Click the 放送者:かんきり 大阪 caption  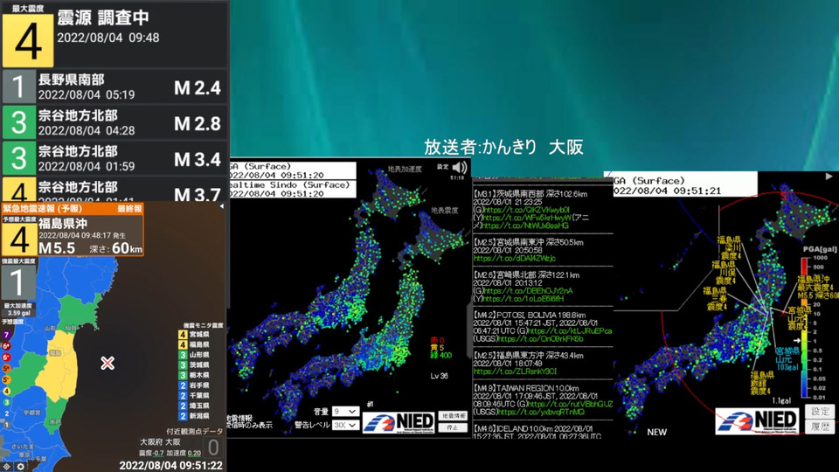(503, 147)
